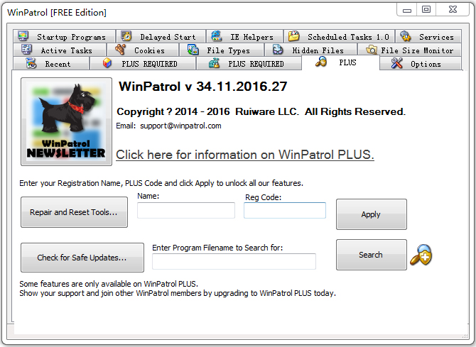Image resolution: width=476 pixels, height=347 pixels.
Task: Open the WinPatrol PLUS information link
Action: tap(245, 155)
